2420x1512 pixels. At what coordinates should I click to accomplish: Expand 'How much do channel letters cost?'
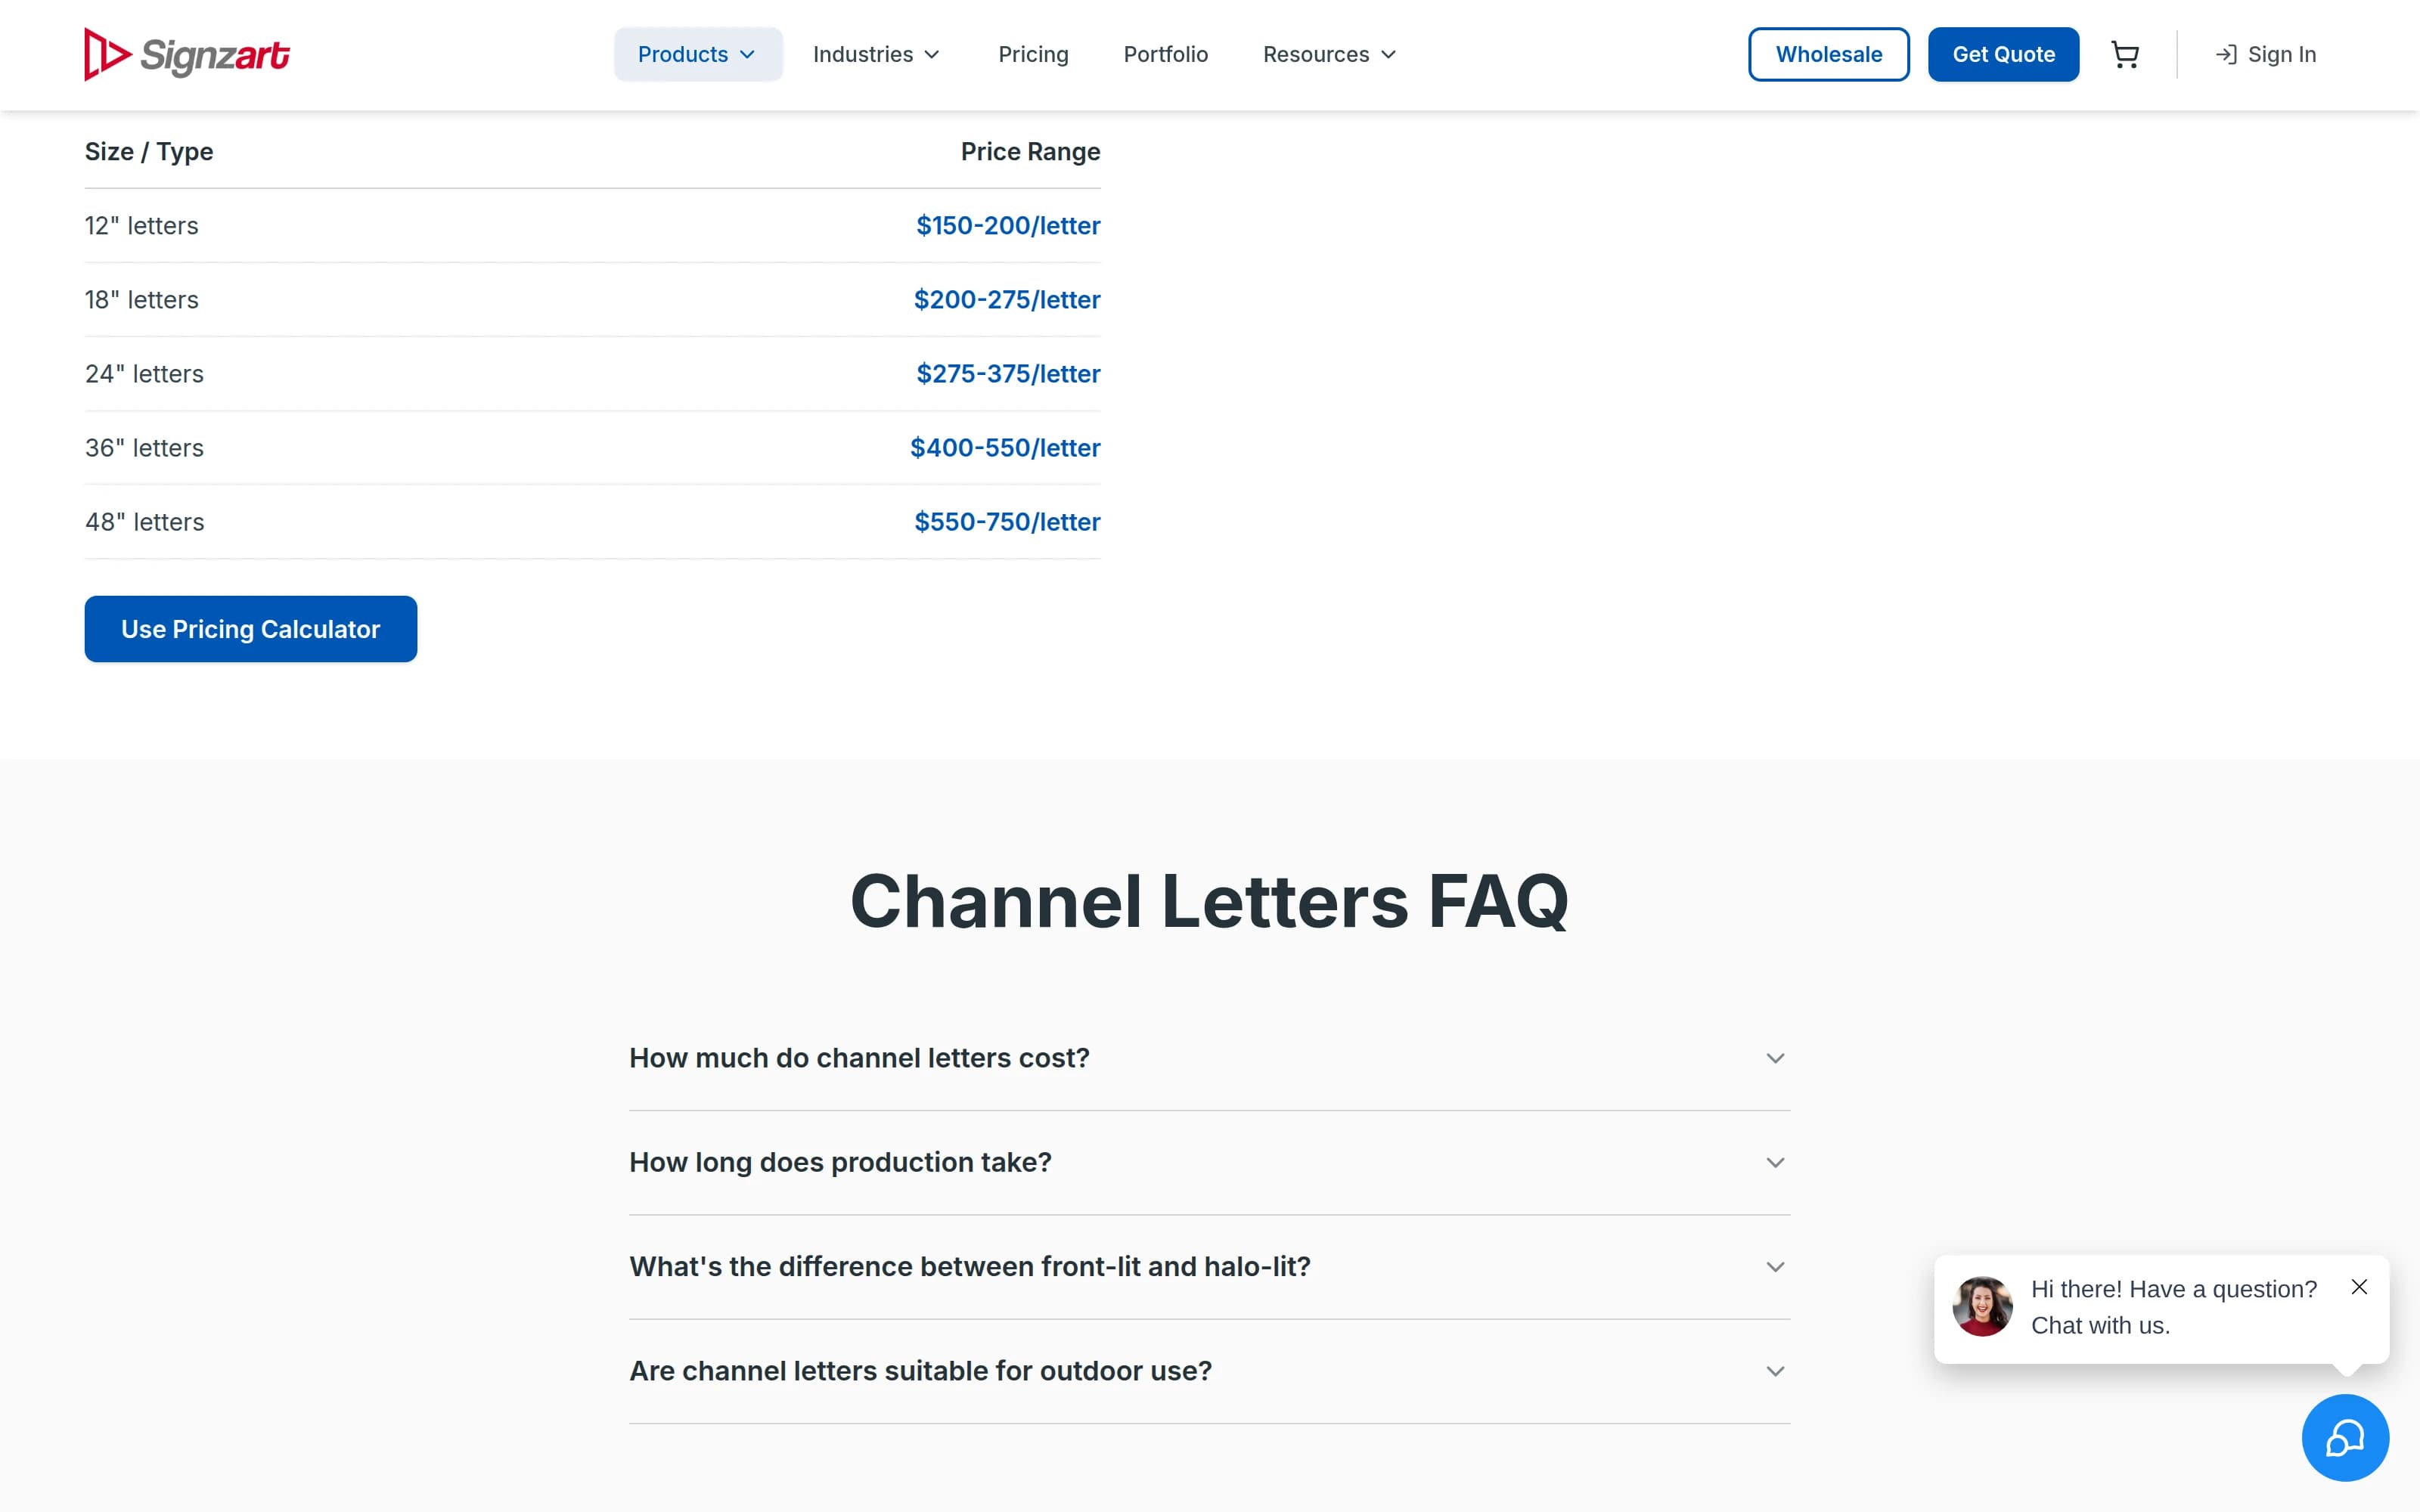[1209, 1058]
